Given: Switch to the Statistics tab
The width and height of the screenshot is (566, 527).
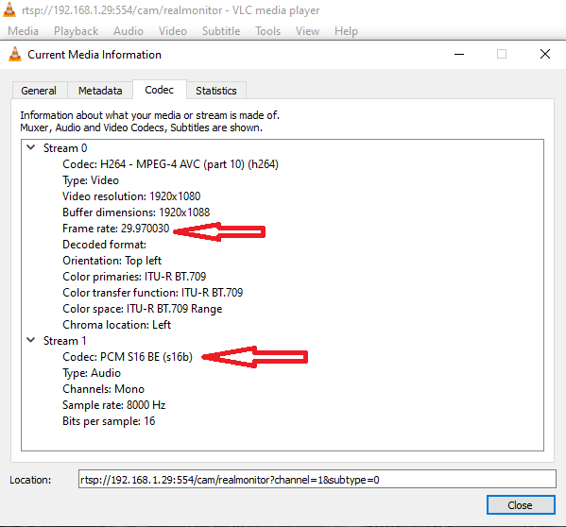Looking at the screenshot, I should pyautogui.click(x=216, y=91).
